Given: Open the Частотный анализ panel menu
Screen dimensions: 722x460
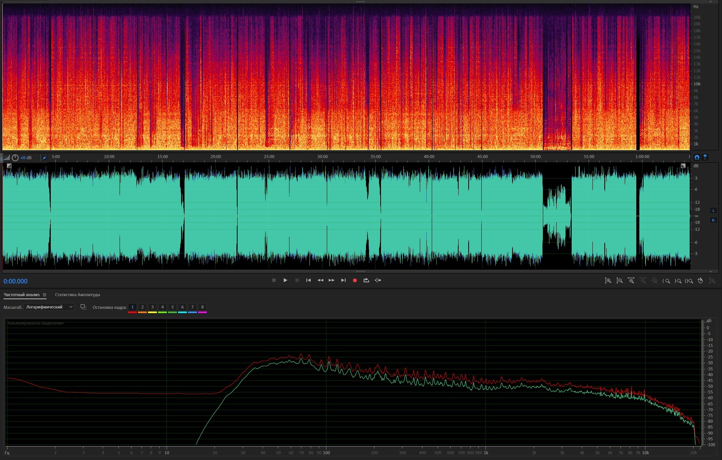Looking at the screenshot, I should [x=45, y=295].
